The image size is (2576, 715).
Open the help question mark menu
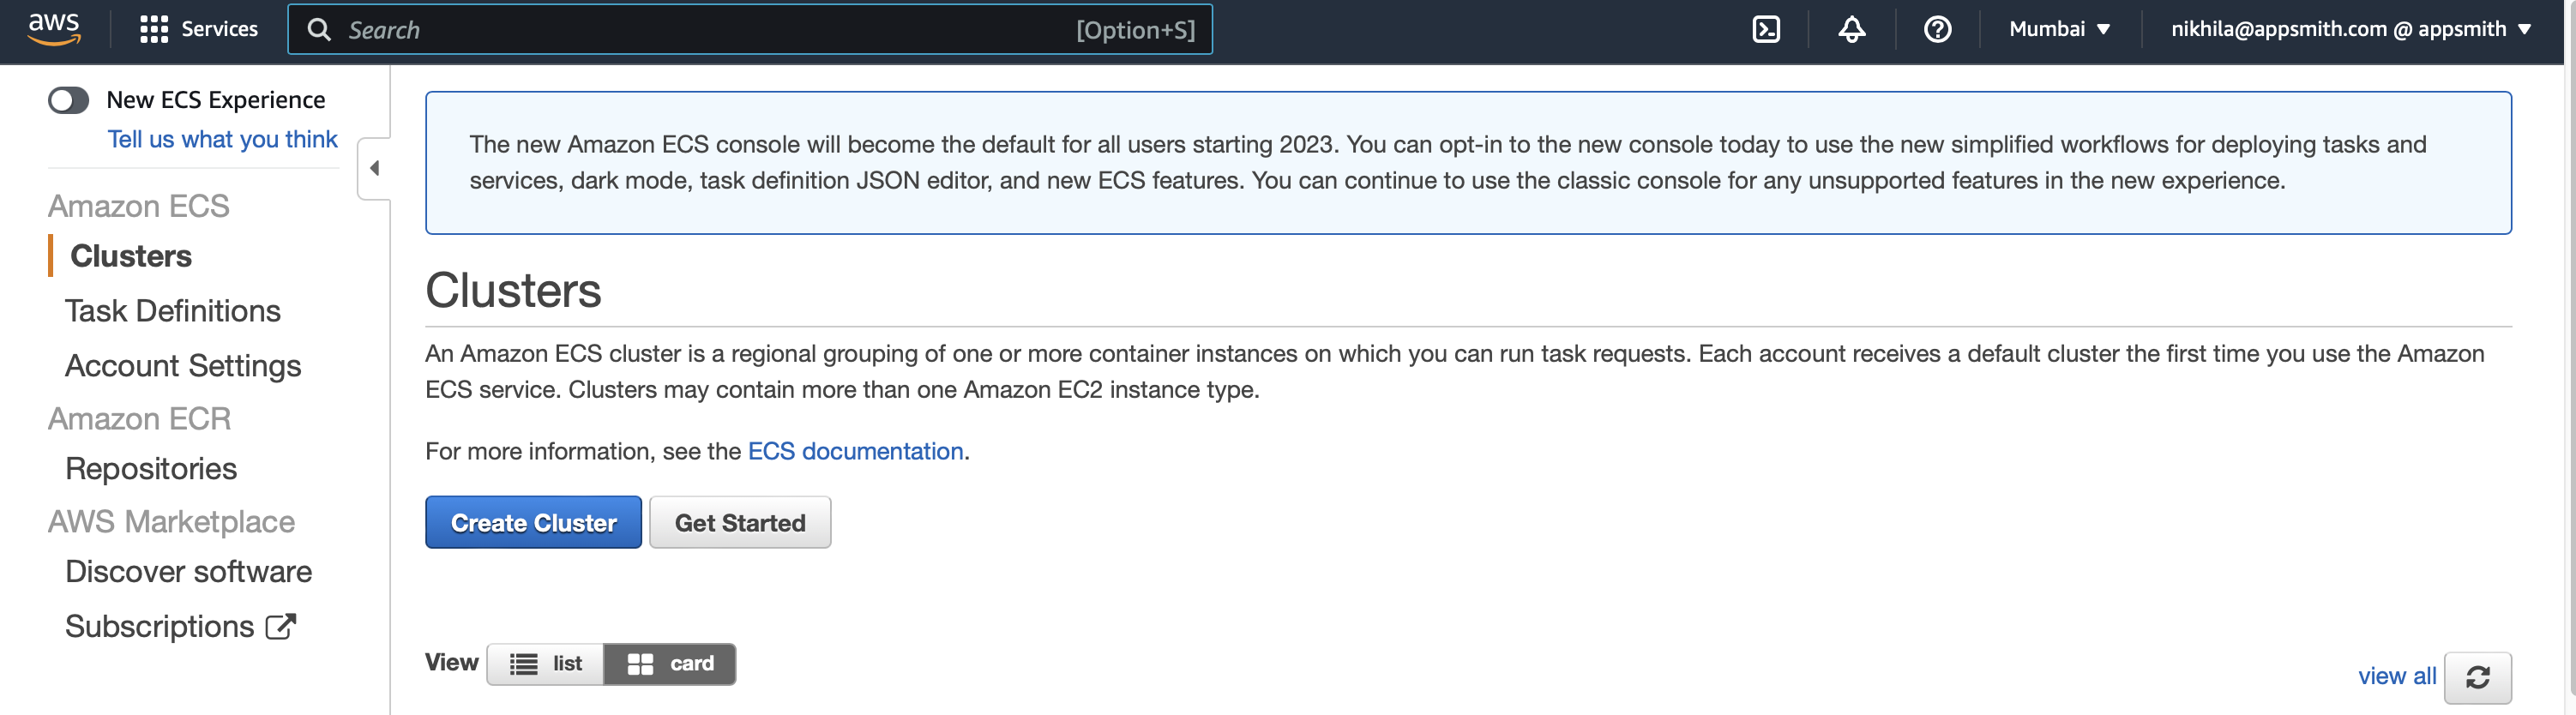coord(1937,29)
